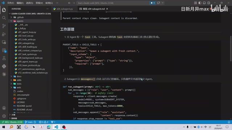Open Windows Start menu

[4, 127]
